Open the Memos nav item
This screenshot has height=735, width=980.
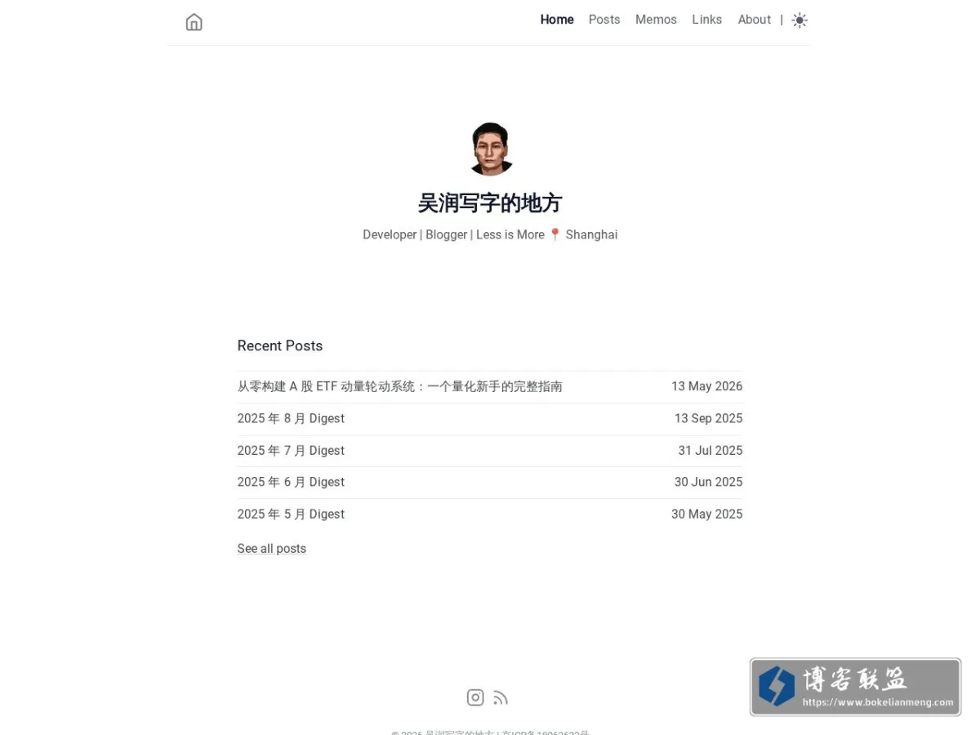[x=656, y=20]
